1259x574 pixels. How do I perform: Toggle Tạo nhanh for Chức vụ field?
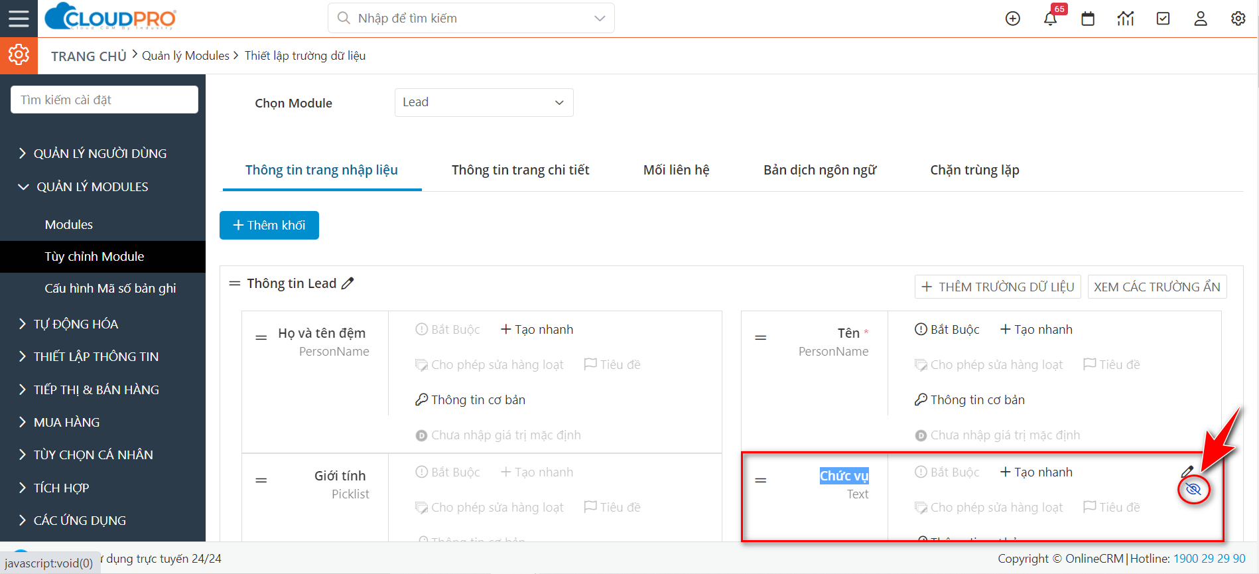(1036, 472)
